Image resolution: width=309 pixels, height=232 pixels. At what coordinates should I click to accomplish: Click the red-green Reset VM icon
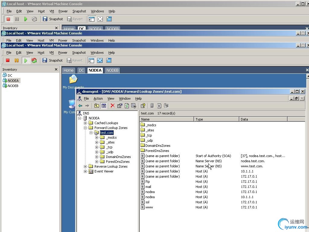(x=34, y=60)
